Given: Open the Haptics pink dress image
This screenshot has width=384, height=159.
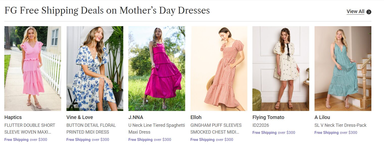Looking at the screenshot, I should pyautogui.click(x=33, y=68).
